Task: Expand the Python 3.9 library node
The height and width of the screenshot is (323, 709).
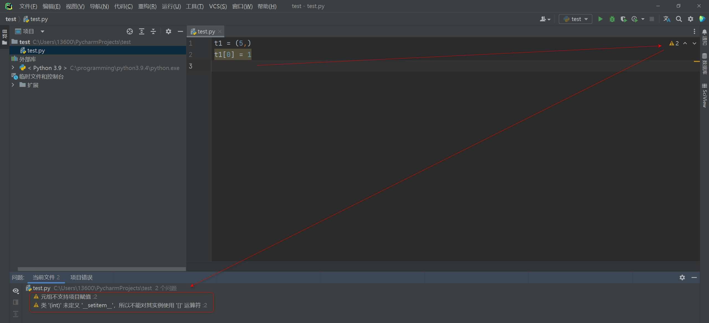Action: pyautogui.click(x=13, y=68)
